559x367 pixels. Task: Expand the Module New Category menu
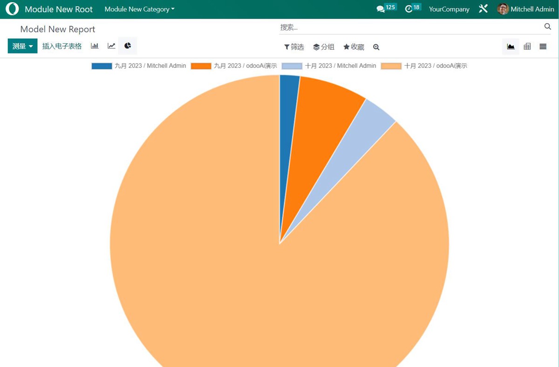[138, 9]
